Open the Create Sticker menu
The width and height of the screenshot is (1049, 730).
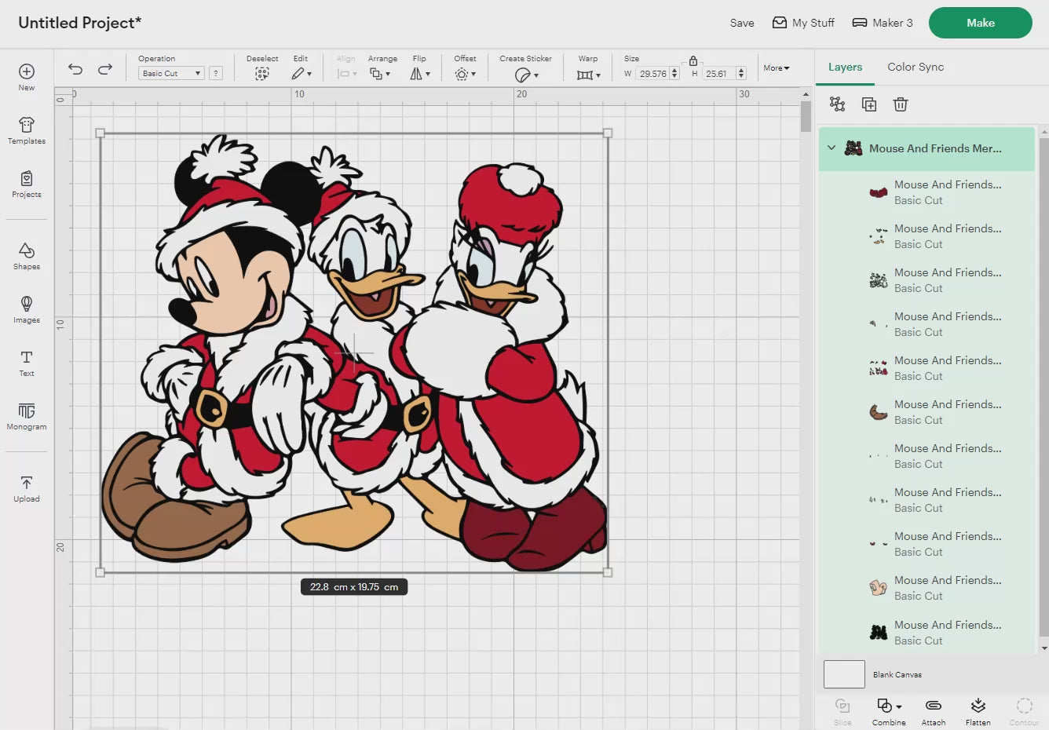coord(526,75)
